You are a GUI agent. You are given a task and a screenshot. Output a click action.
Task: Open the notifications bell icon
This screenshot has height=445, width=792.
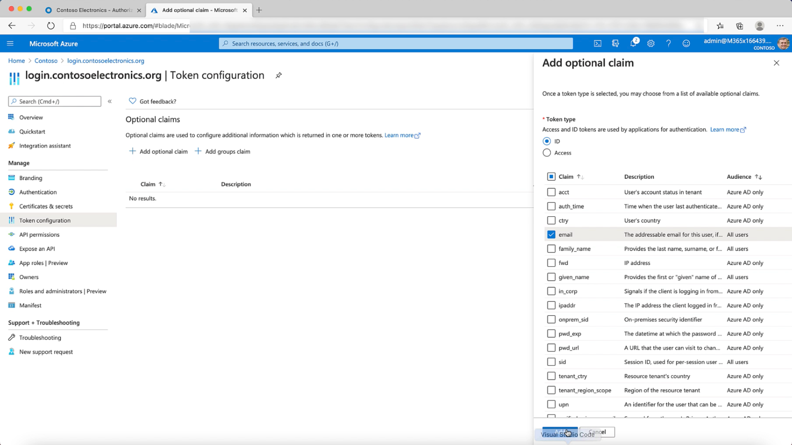[633, 44]
